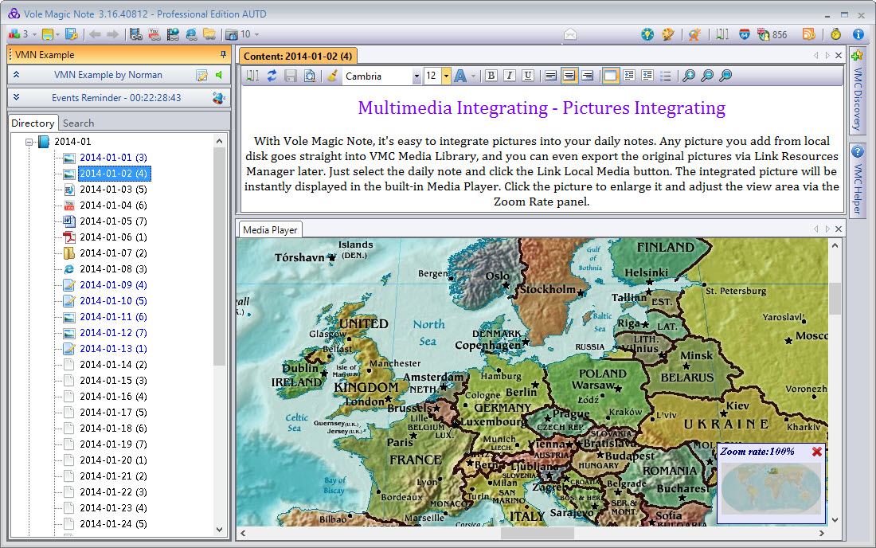
Task: Toggle underline formatting
Action: point(528,76)
